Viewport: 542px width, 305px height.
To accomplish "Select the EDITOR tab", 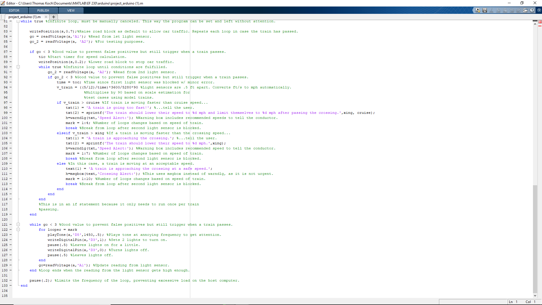I will [14, 10].
